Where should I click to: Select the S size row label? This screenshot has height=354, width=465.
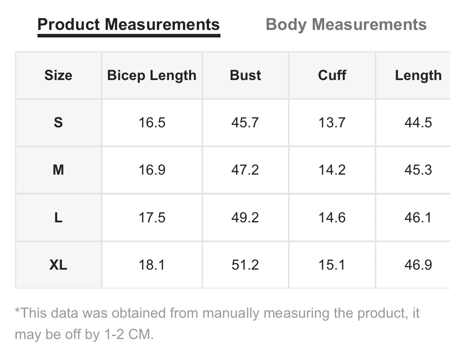(x=58, y=123)
